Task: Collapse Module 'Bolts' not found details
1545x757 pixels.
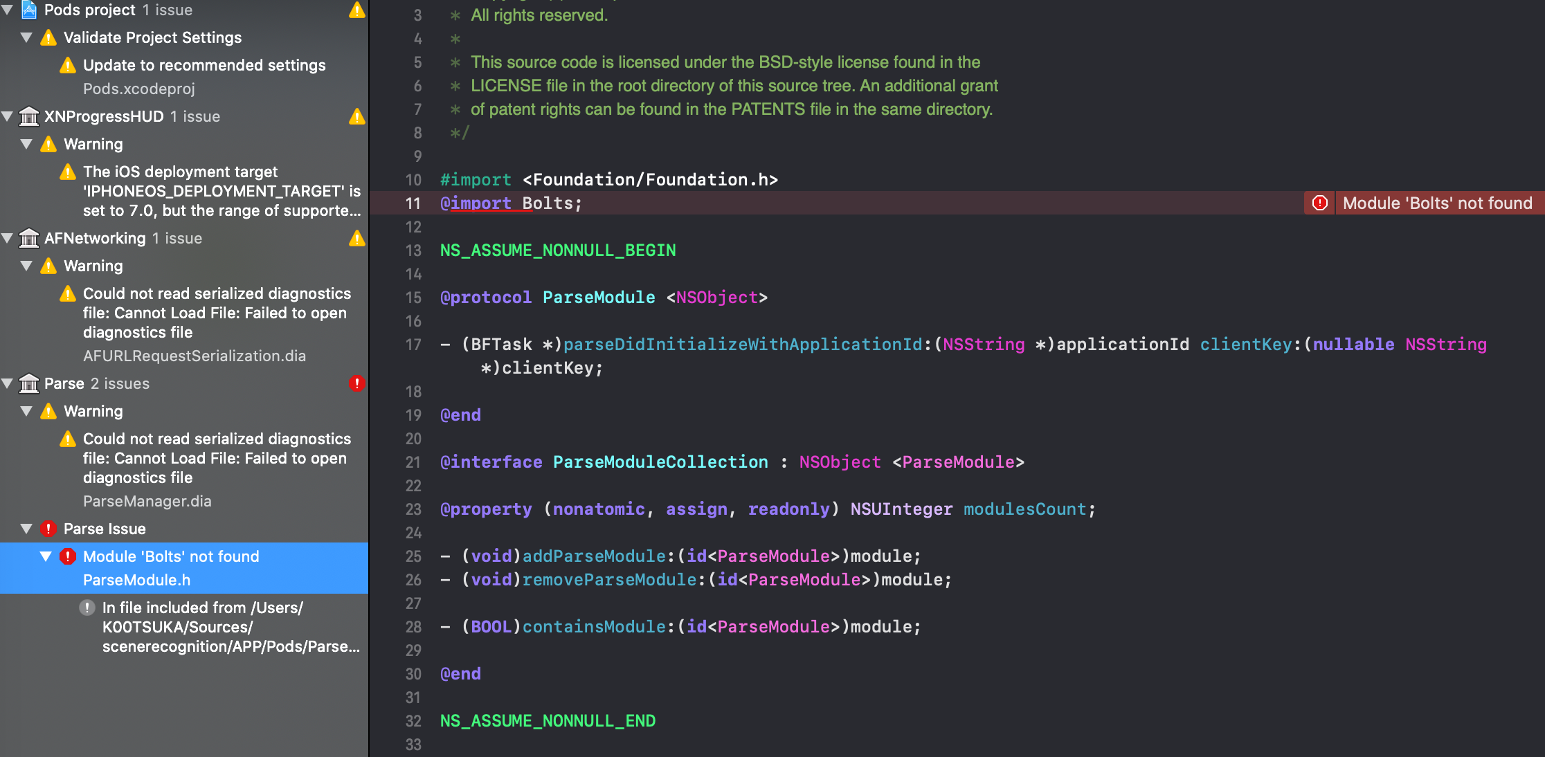Action: tap(46, 556)
